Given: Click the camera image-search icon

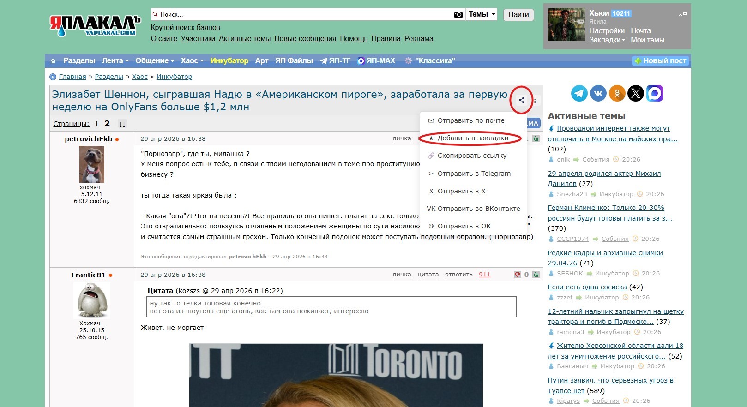Looking at the screenshot, I should coord(458,14).
